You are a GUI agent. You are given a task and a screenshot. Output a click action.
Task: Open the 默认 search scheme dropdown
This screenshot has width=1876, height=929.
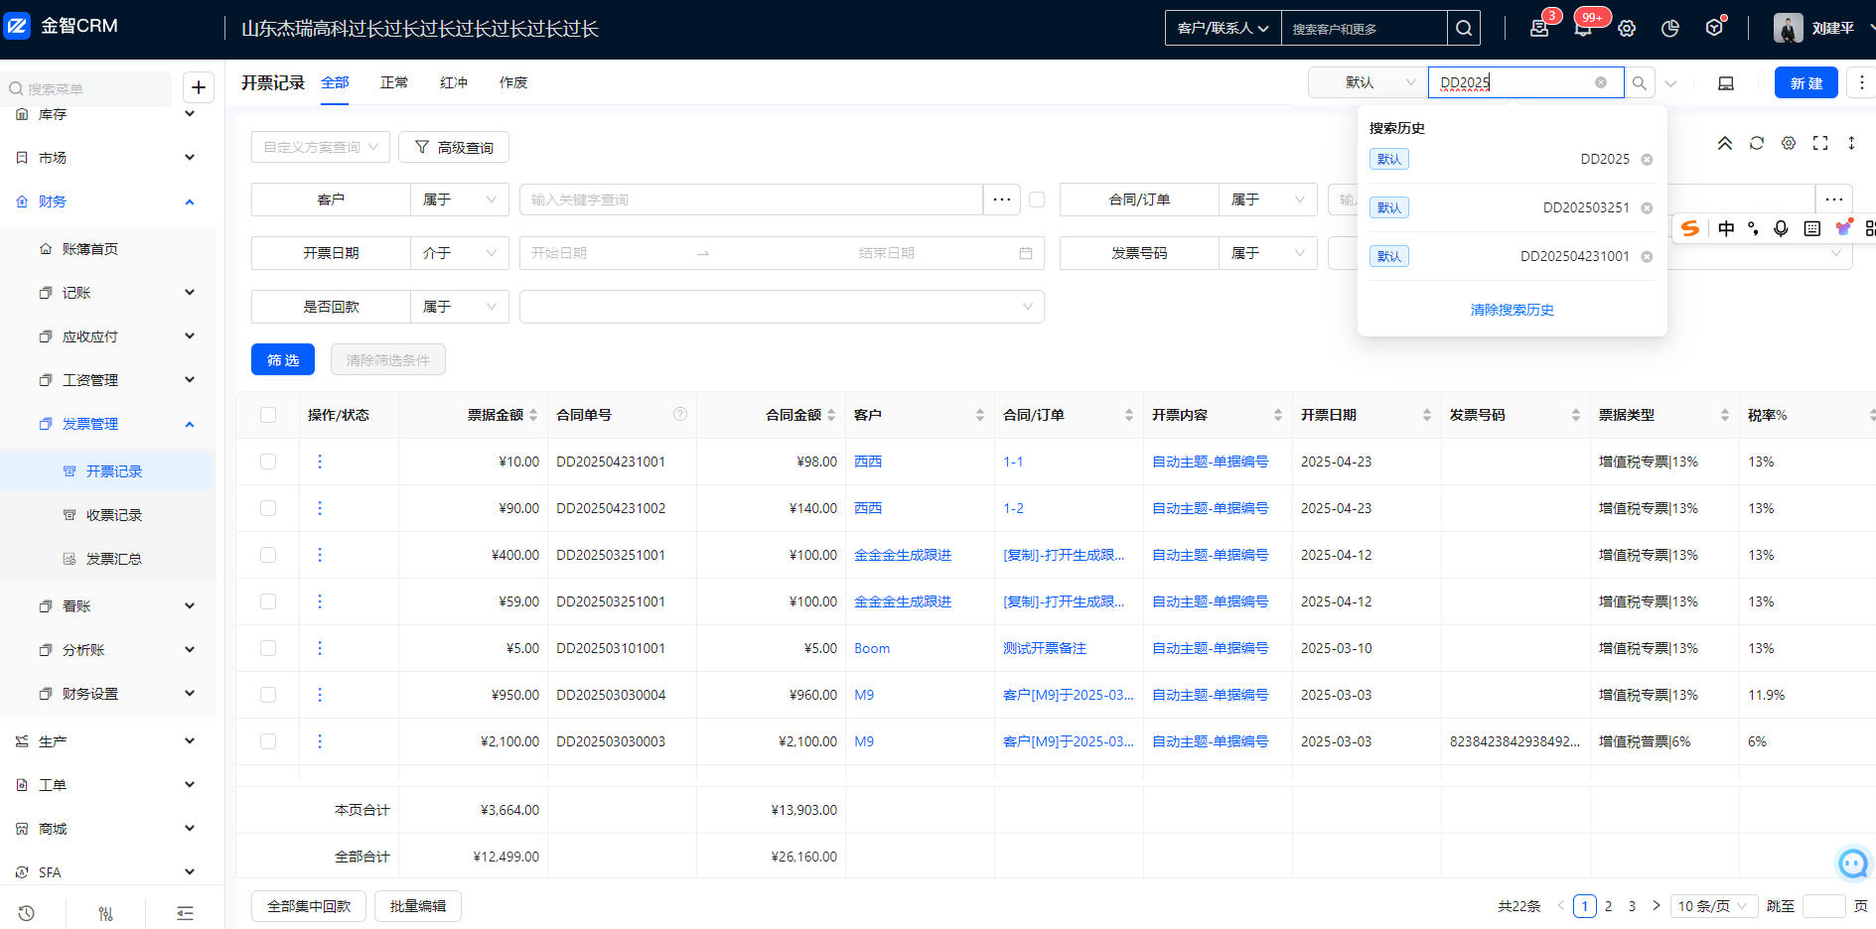tap(1368, 82)
